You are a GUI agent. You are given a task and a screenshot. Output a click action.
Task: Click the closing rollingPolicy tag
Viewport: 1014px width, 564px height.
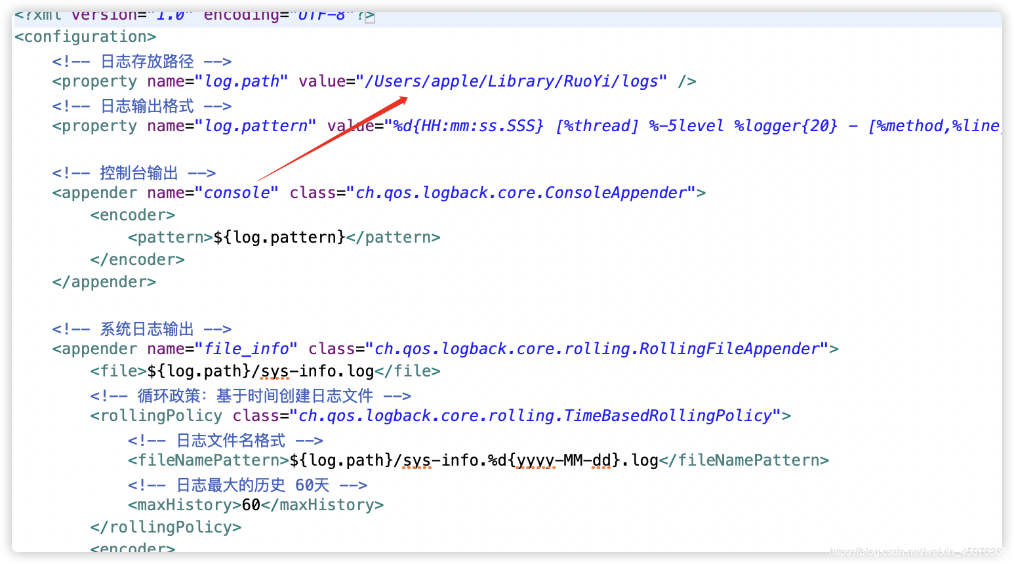[166, 527]
